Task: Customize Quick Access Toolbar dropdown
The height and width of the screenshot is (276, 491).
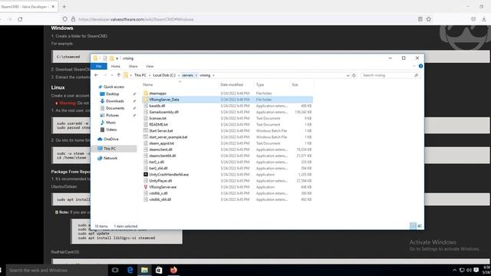Action: [117, 58]
